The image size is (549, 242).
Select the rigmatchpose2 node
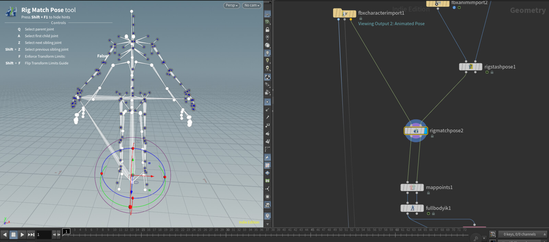pos(416,131)
